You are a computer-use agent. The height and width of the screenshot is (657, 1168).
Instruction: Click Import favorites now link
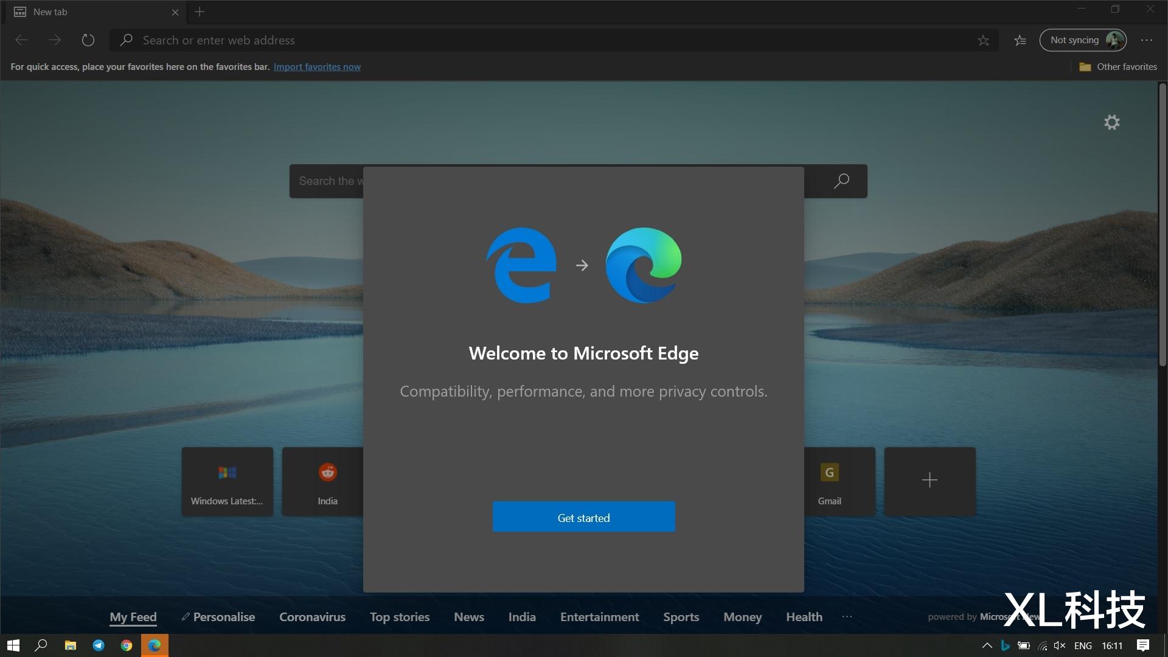(317, 67)
